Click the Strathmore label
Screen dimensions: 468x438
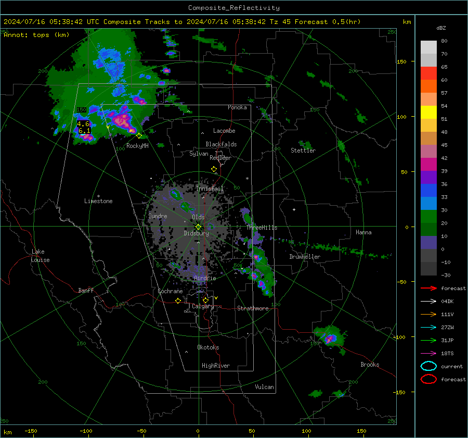point(253,308)
